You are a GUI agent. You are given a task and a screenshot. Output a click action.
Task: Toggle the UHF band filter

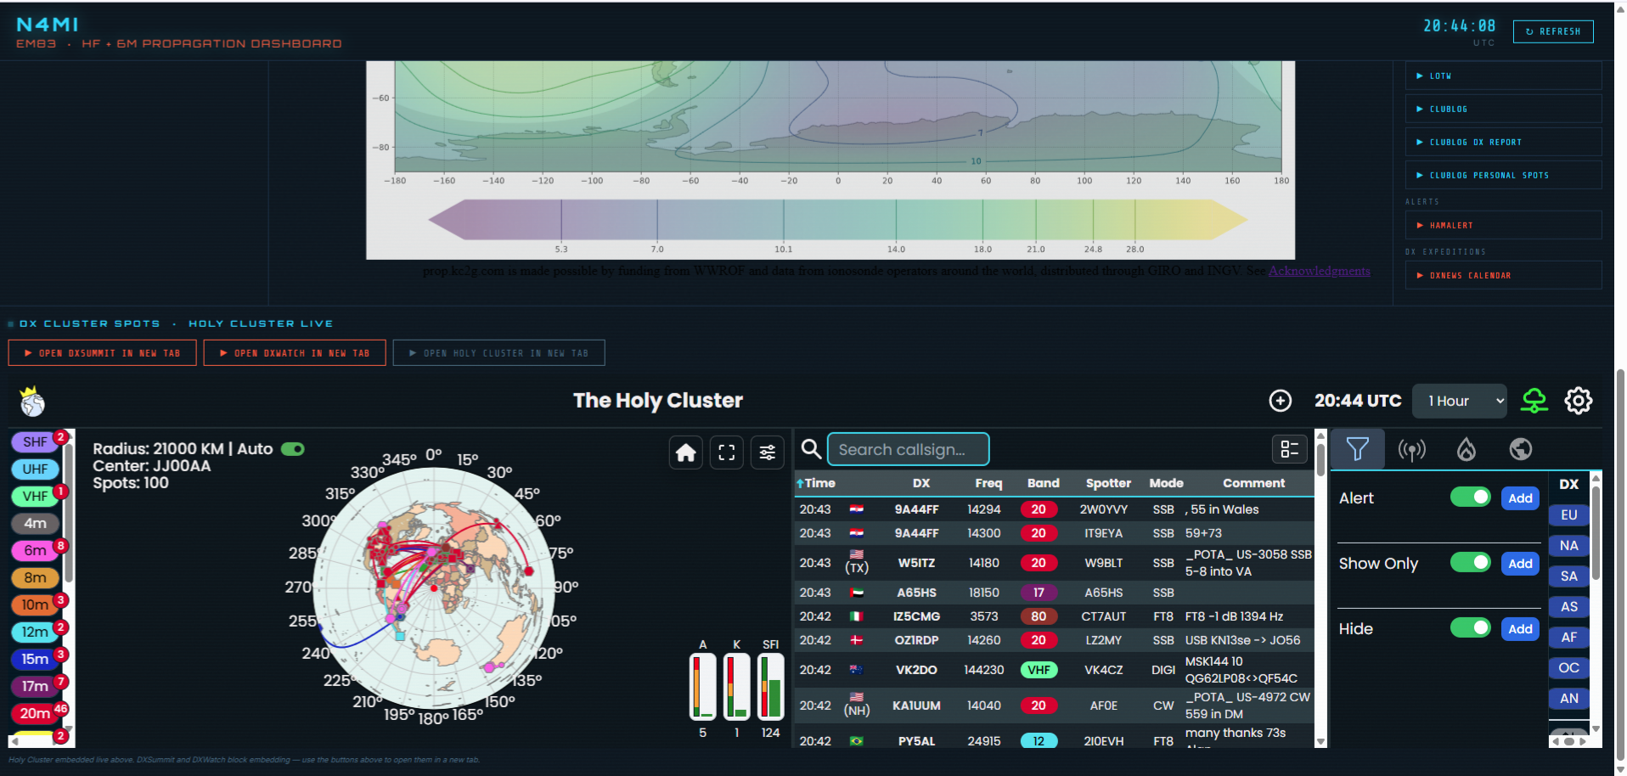coord(35,470)
